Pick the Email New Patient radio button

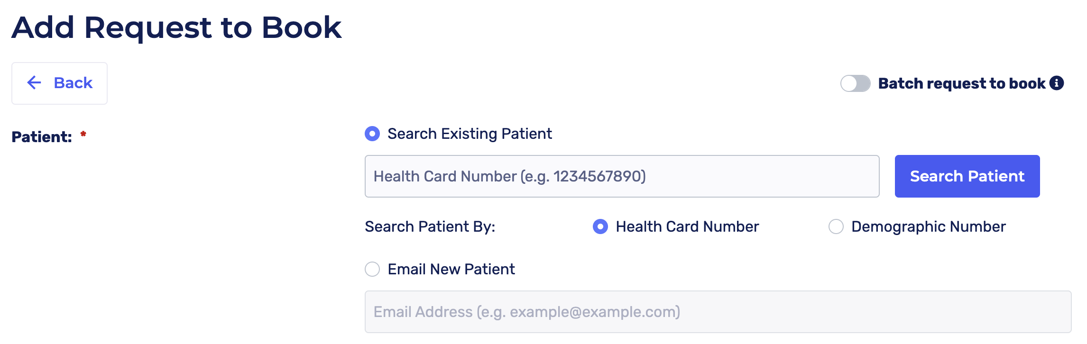tap(372, 269)
